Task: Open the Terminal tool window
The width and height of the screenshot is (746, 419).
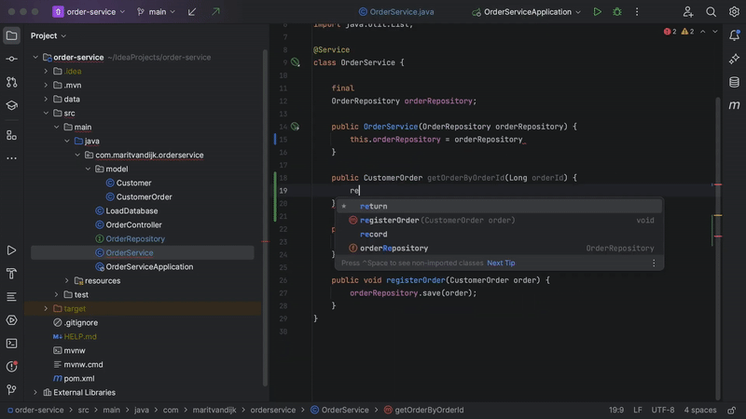Action: [11, 344]
